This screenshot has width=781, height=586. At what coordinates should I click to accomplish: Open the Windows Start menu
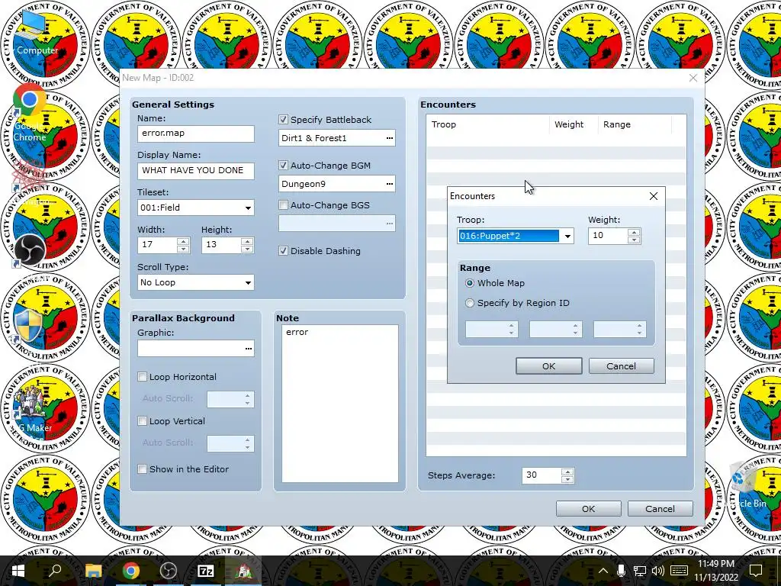tap(18, 571)
